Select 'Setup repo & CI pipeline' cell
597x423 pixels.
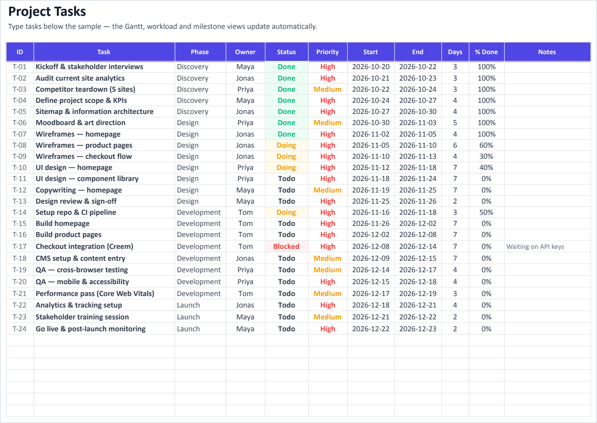point(104,212)
